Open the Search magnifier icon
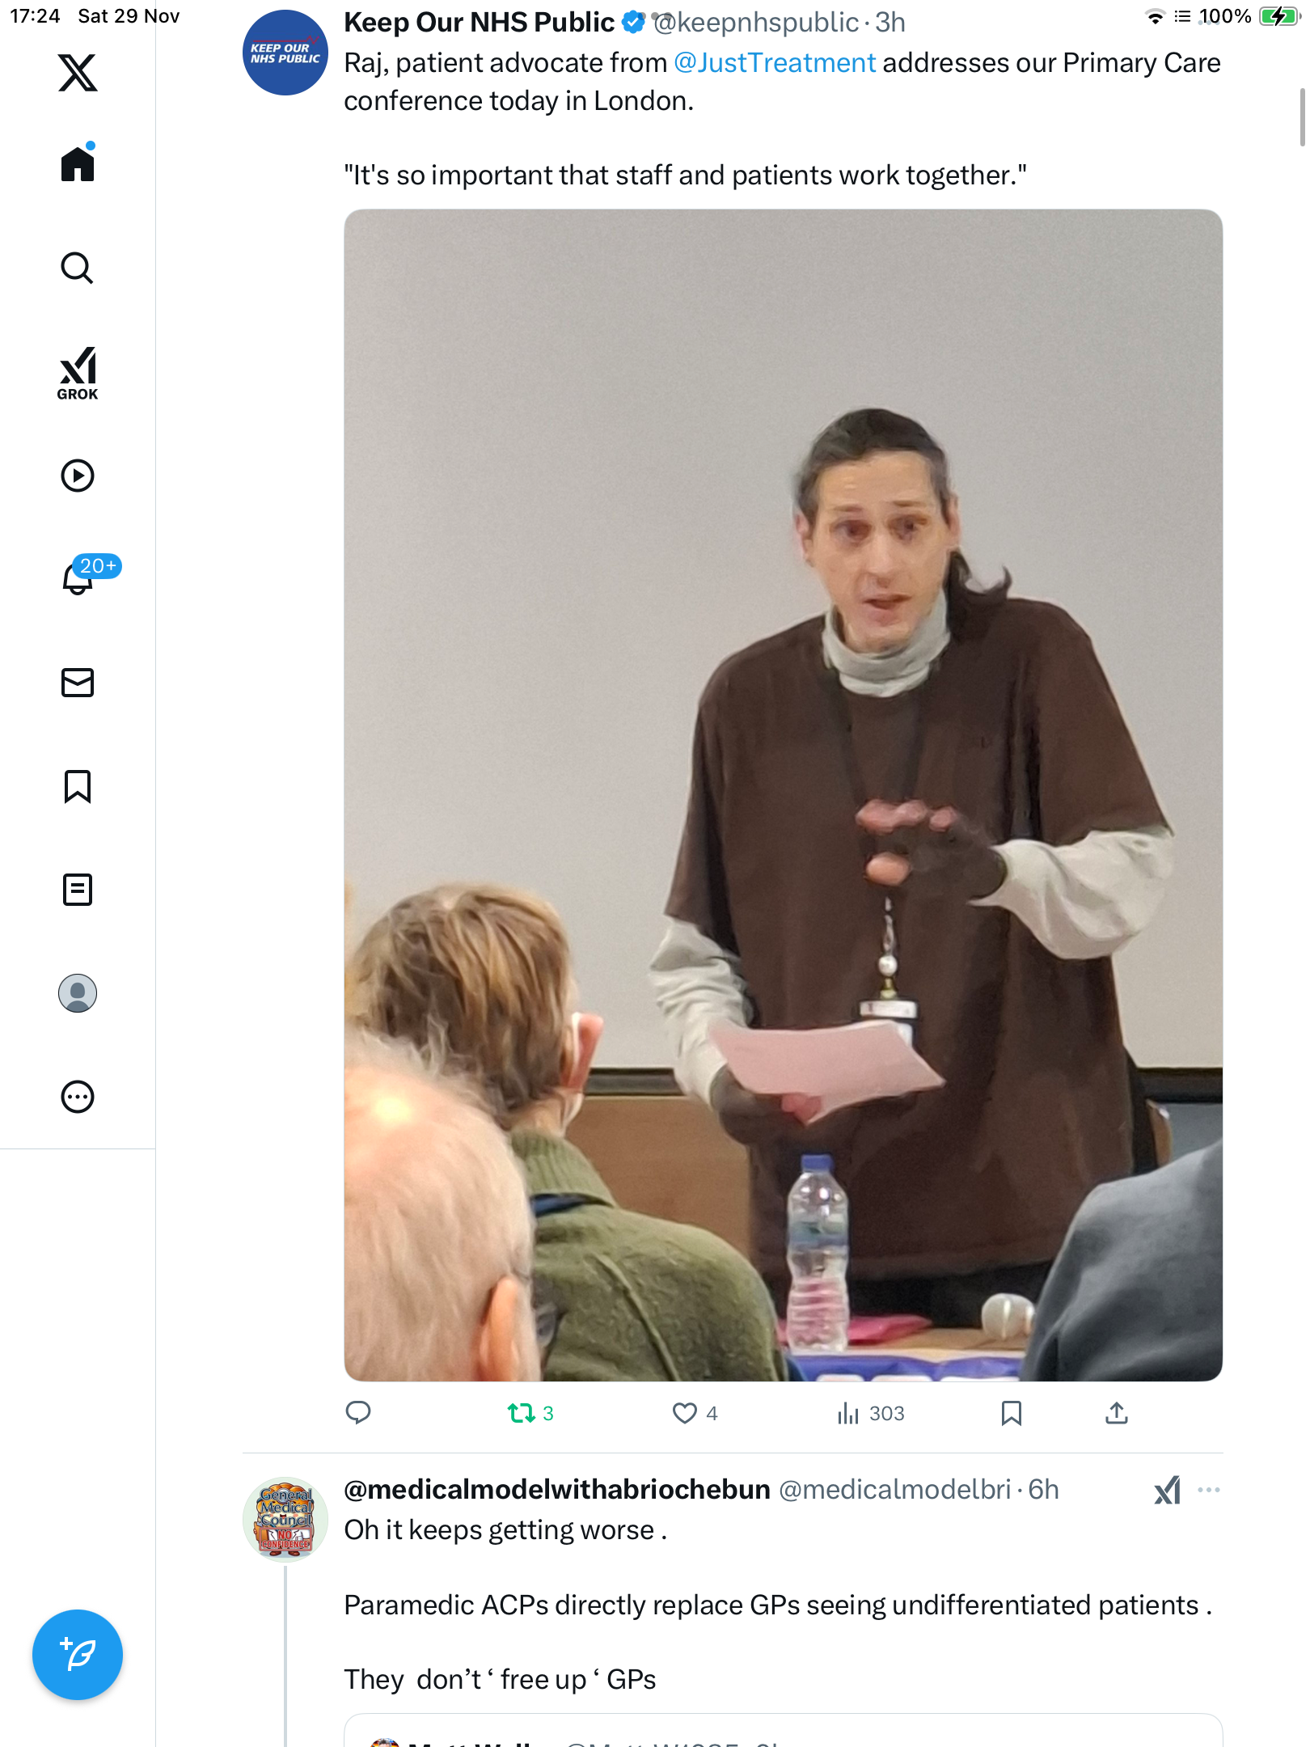1310x1747 pixels. tap(78, 269)
